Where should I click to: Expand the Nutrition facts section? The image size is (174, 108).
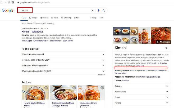167,91
